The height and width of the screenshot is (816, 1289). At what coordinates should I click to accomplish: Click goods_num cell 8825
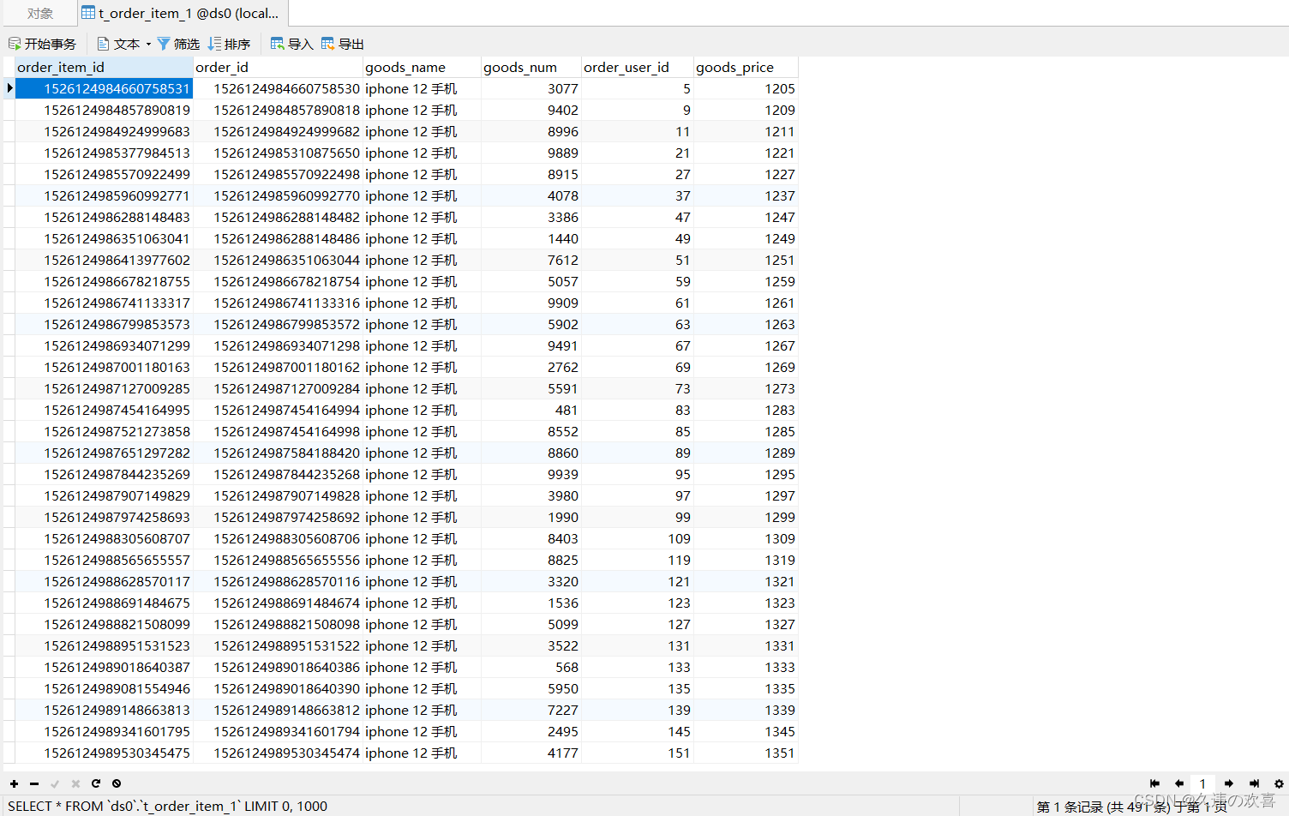[531, 560]
